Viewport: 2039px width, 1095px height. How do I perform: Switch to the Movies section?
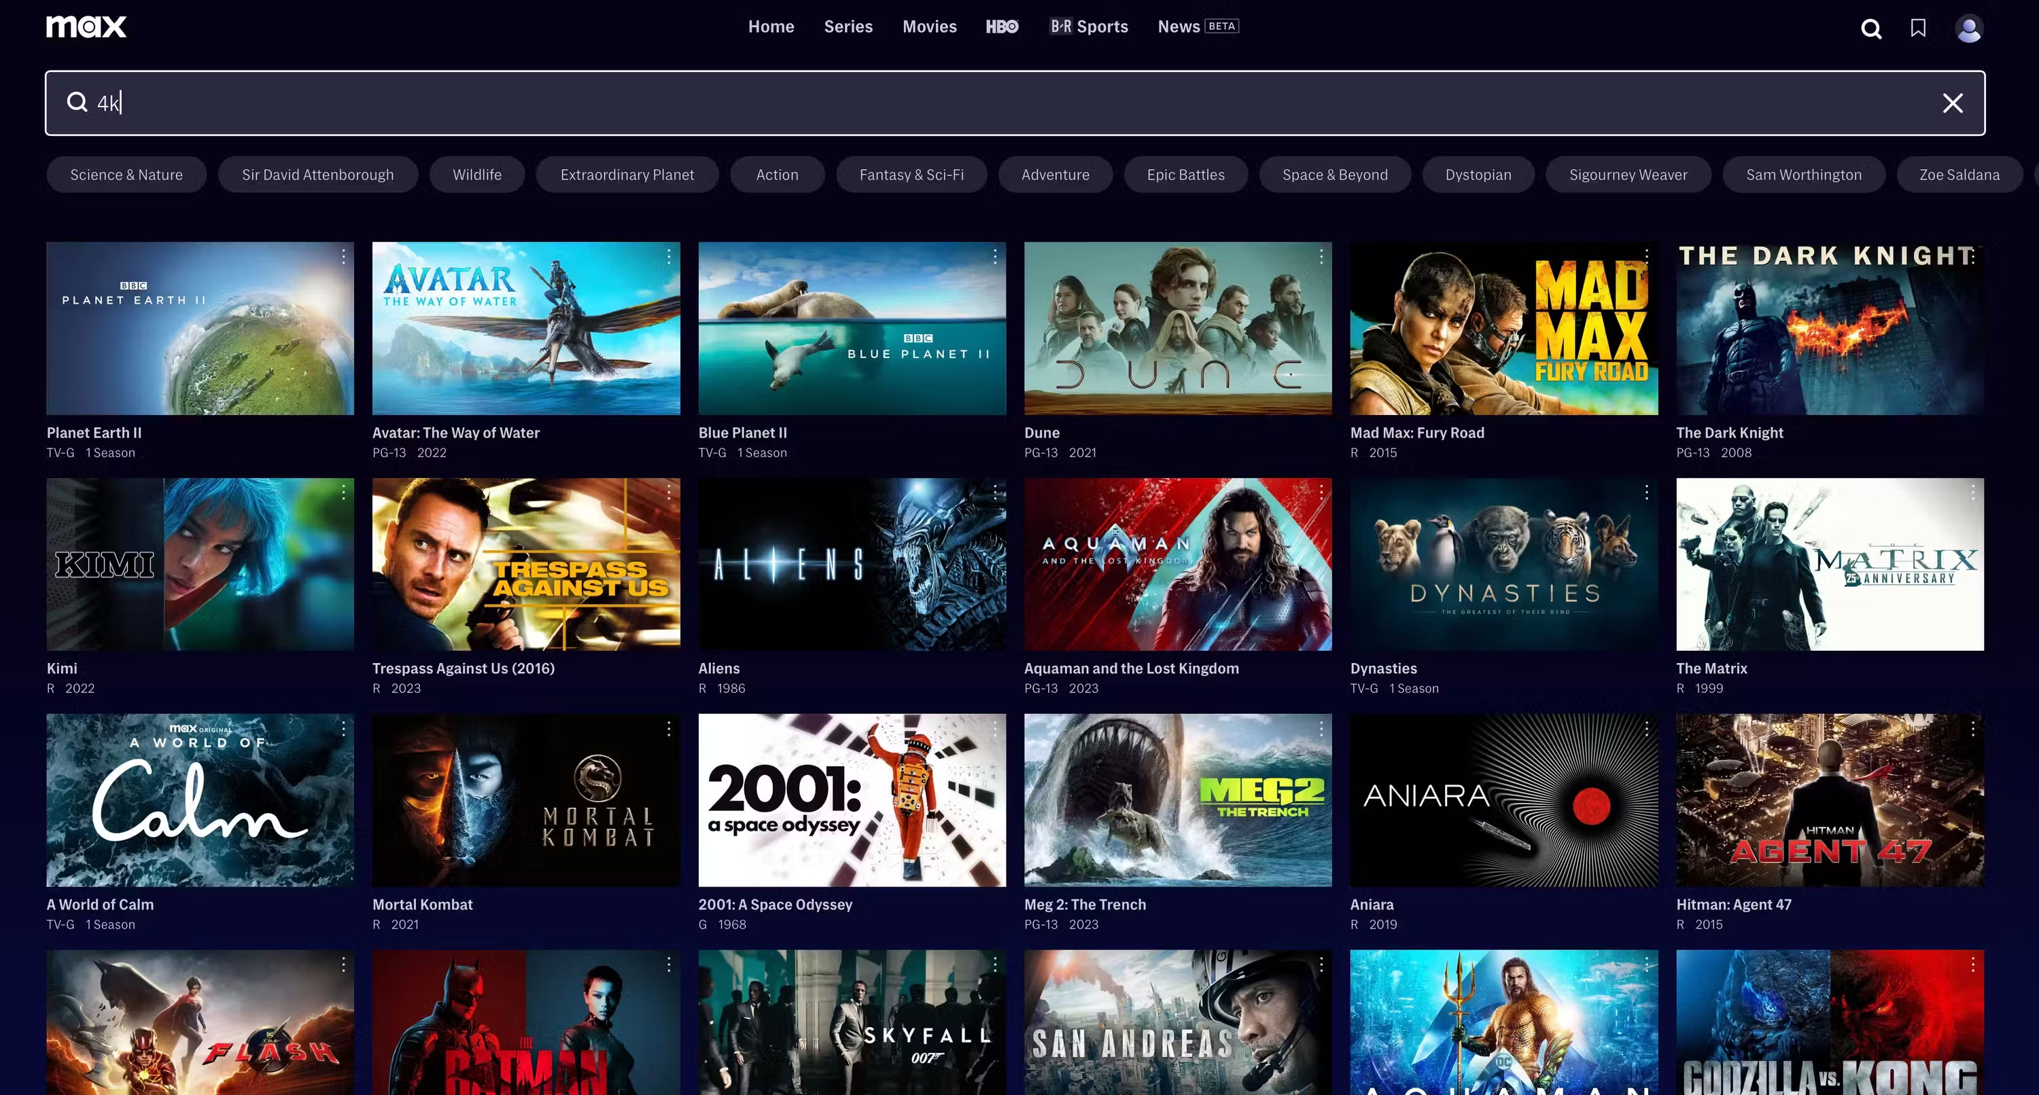coord(929,26)
